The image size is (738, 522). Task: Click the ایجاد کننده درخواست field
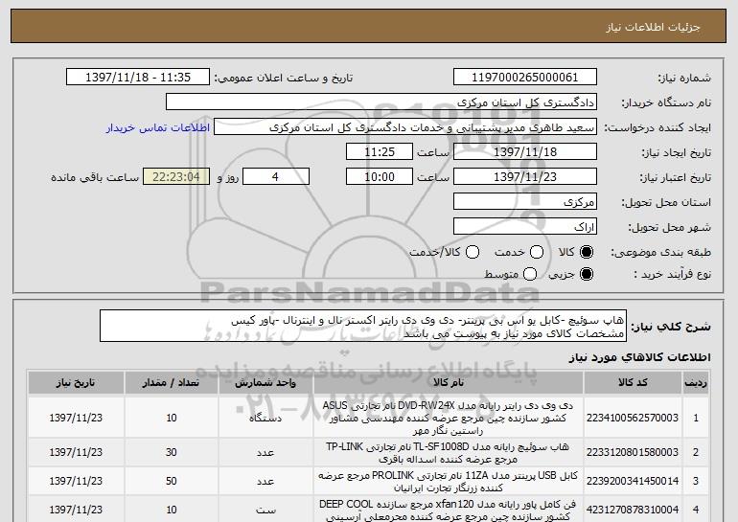pyautogui.click(x=405, y=127)
